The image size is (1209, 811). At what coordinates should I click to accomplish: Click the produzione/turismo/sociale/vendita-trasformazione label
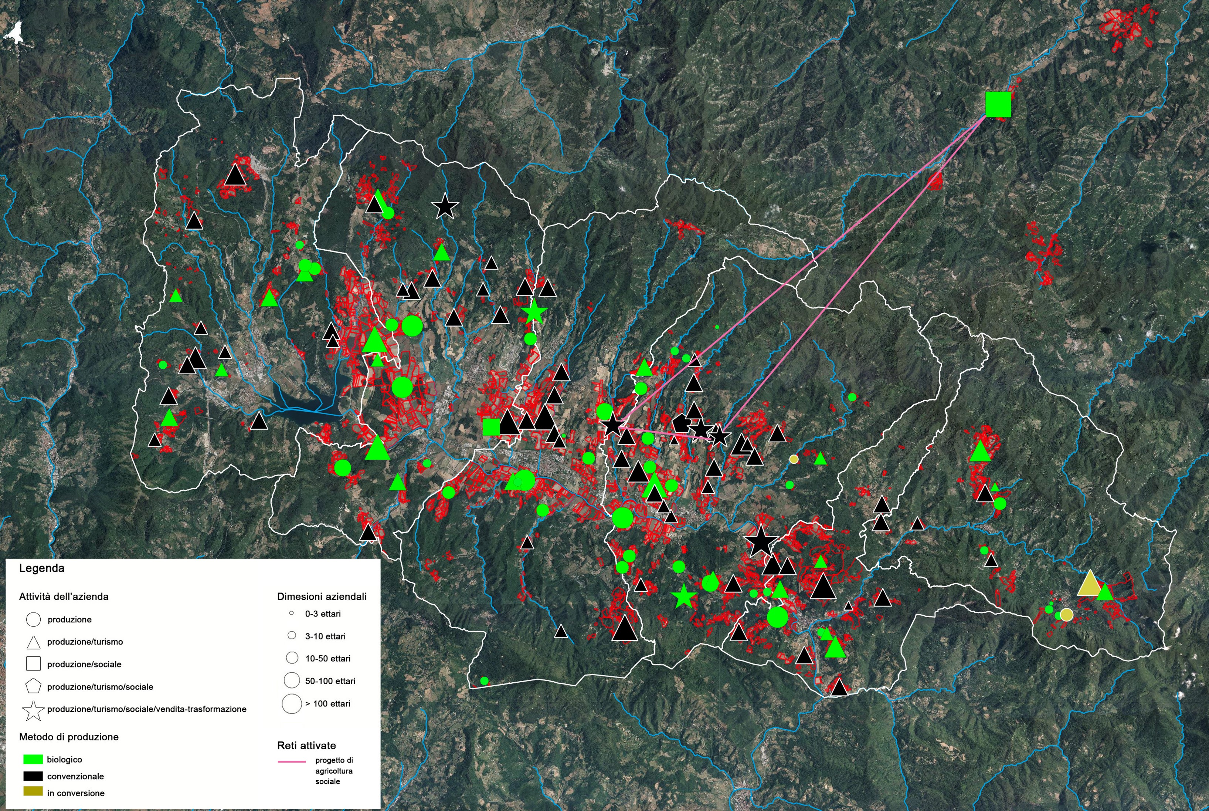[147, 709]
